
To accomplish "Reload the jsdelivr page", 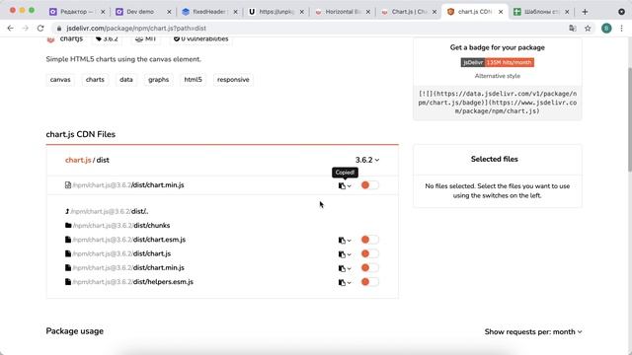I will [x=40, y=29].
